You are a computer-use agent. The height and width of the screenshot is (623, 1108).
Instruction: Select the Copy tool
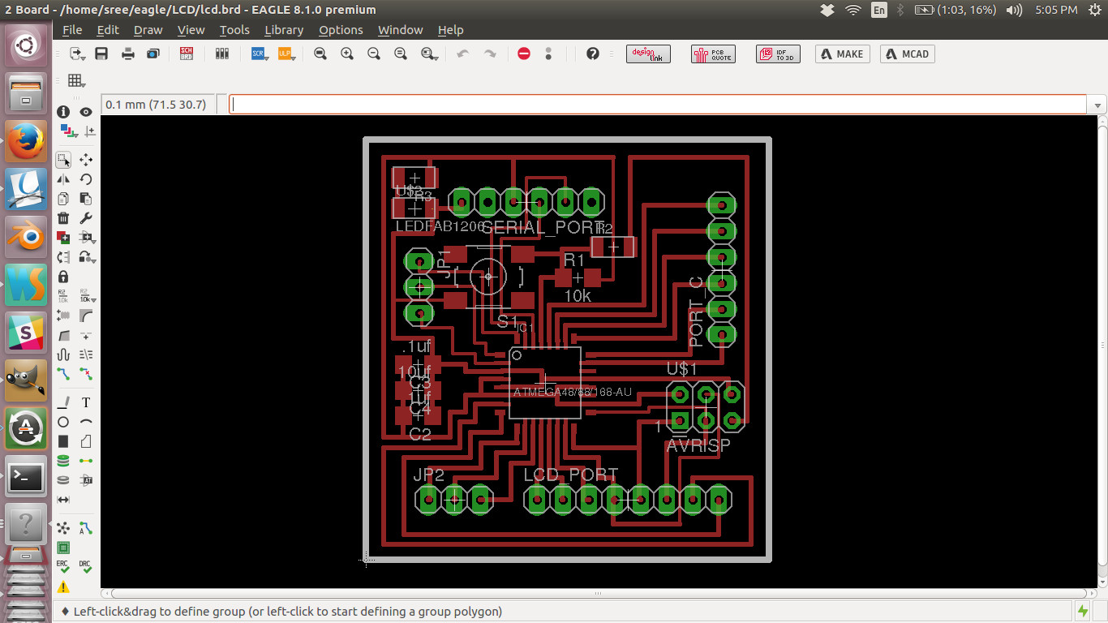pos(63,199)
